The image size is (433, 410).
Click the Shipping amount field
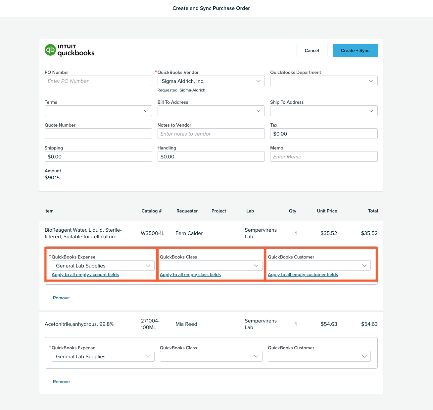[98, 156]
